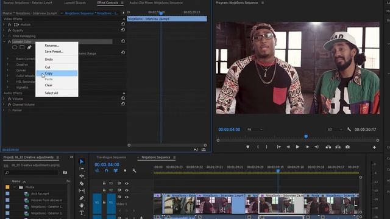Expand the Motion effect properties

tap(4, 24)
